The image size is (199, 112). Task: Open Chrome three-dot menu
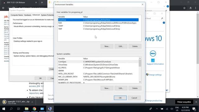tap(196, 8)
